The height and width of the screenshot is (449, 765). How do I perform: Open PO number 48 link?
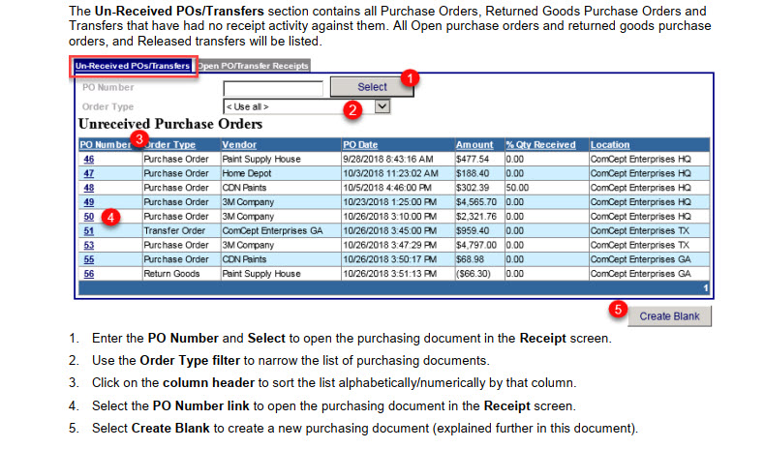(88, 188)
